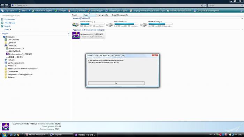Select Programma's Snelkoppelingen folder in tree
The image size is (244, 137).
point(20,74)
